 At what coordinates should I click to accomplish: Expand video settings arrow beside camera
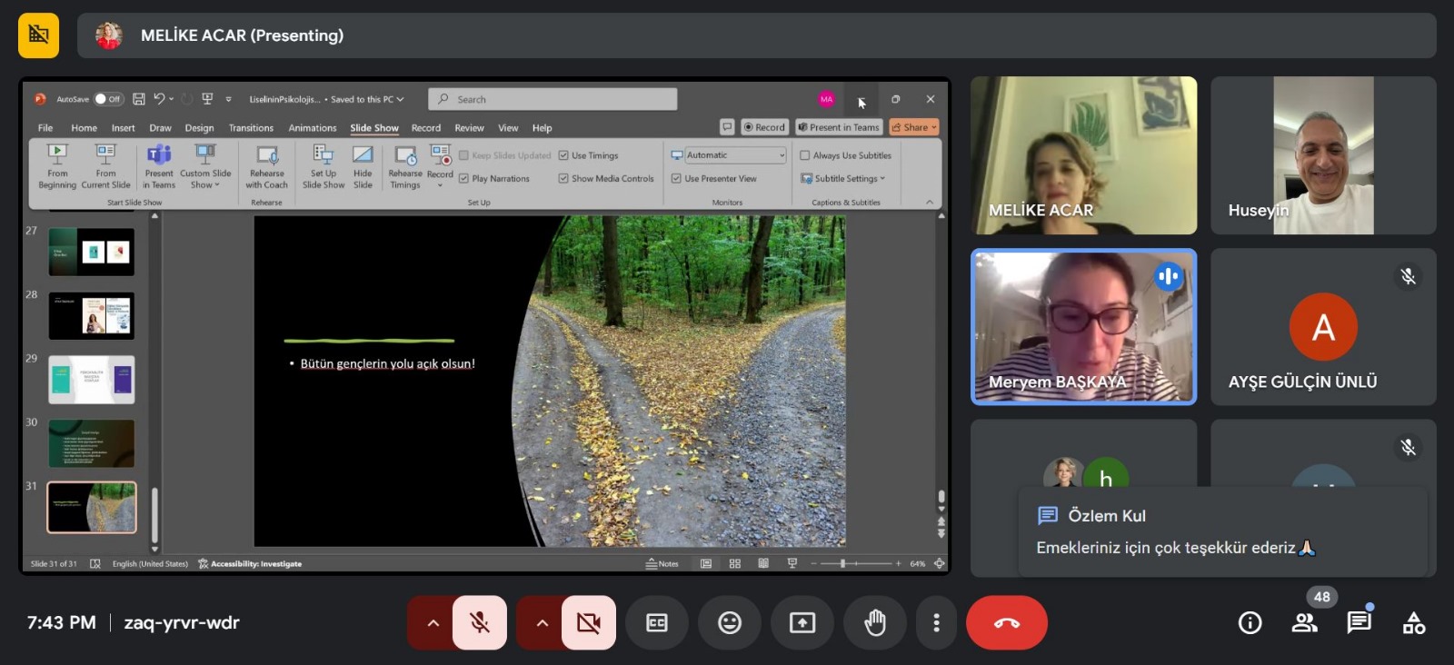coord(543,622)
